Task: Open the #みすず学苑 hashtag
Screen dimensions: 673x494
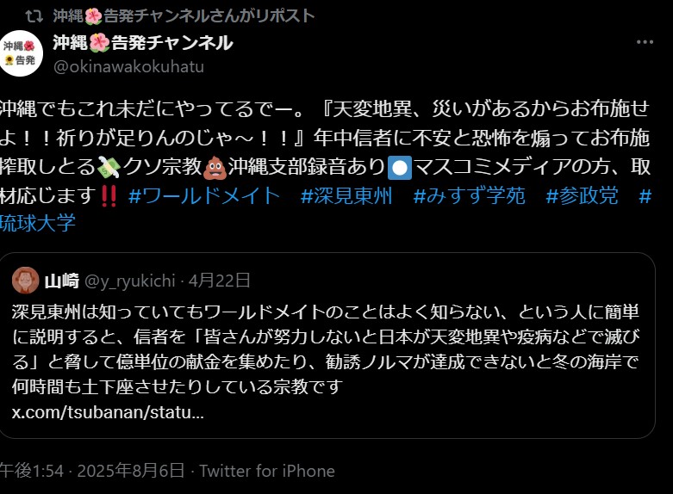Action: 469,196
